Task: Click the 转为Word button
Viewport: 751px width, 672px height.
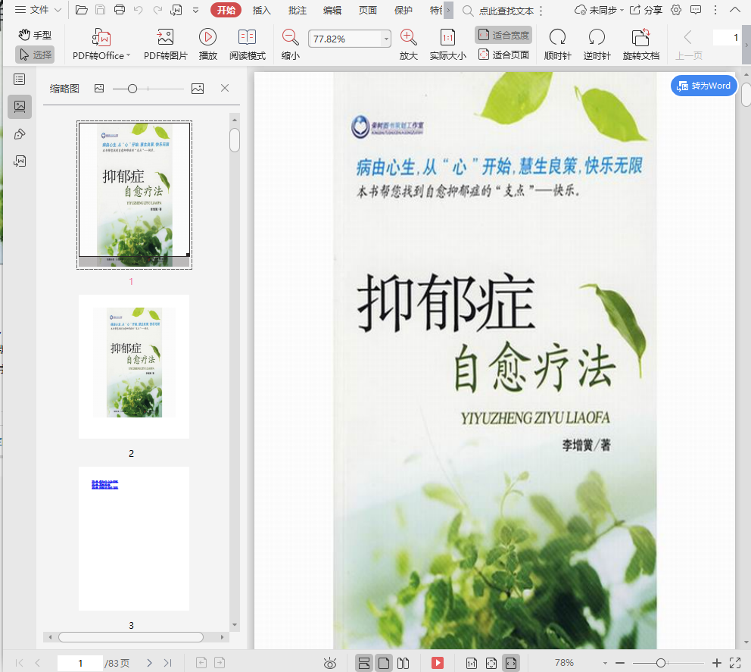Action: point(703,86)
